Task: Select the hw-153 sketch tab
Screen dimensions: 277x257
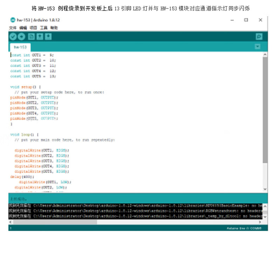Action: tap(20, 47)
